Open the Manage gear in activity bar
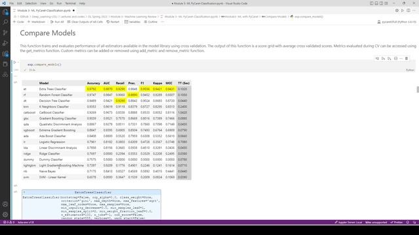This screenshot has height=235, width=419. click(5, 215)
